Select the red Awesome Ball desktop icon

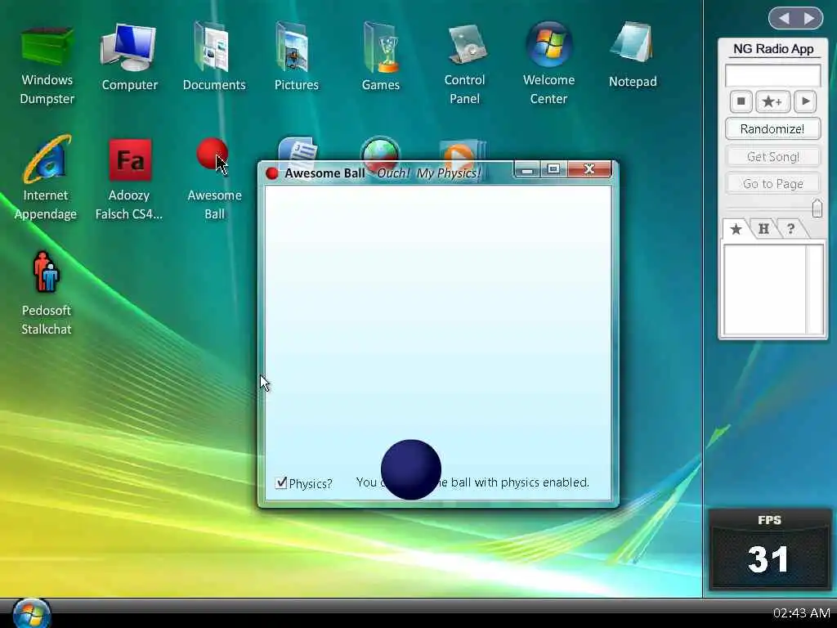pyautogui.click(x=212, y=153)
